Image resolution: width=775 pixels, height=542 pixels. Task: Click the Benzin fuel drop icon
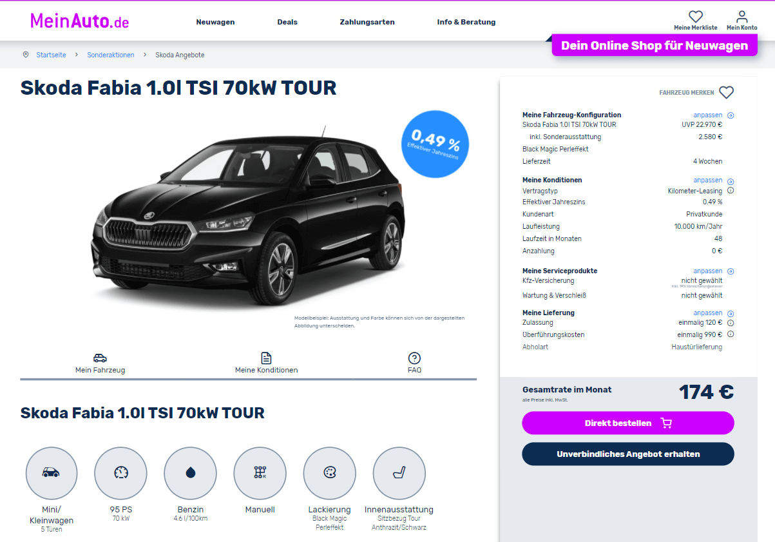click(190, 473)
